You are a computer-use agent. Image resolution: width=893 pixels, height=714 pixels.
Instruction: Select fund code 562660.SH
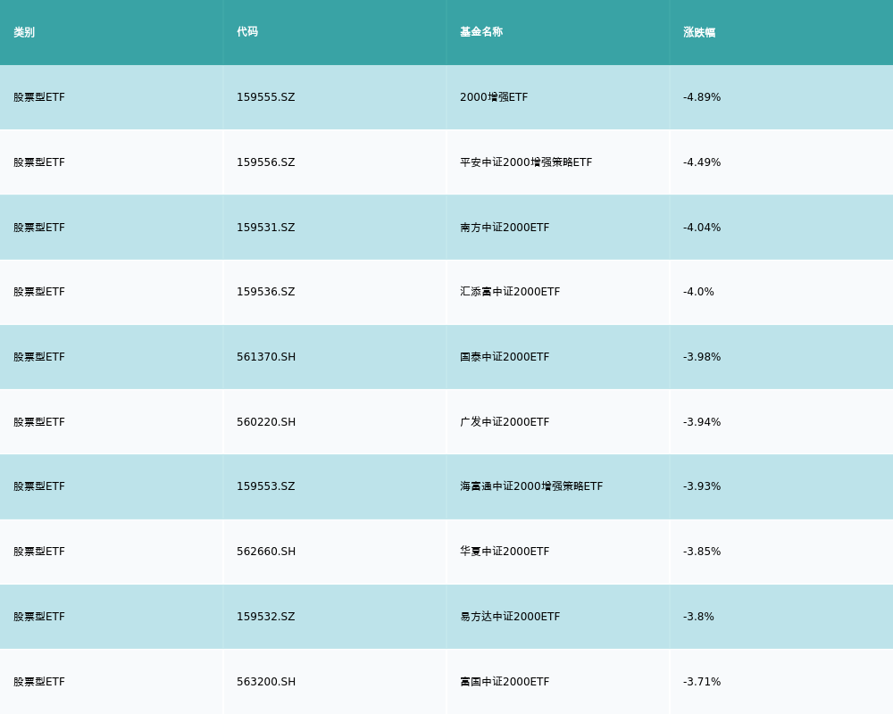(x=266, y=552)
